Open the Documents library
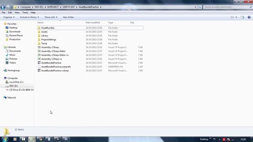The width and height of the screenshot is (253, 142). pos(15,51)
